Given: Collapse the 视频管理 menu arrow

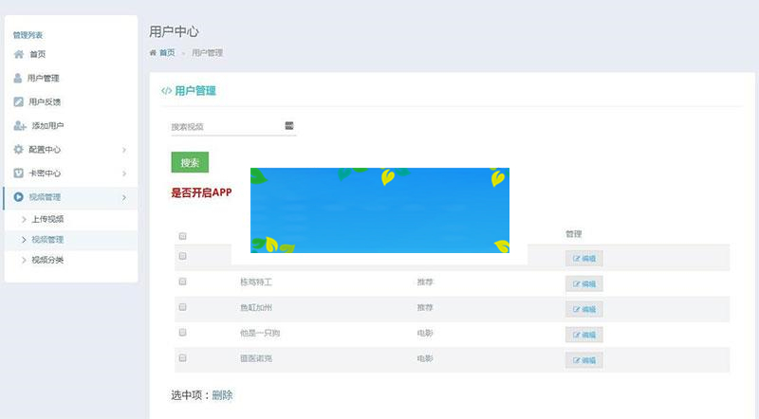Looking at the screenshot, I should 124,197.
